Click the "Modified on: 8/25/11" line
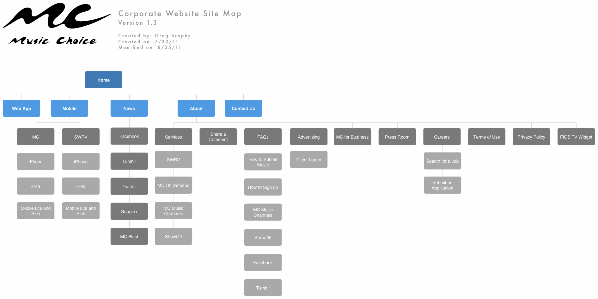 (x=150, y=47)
